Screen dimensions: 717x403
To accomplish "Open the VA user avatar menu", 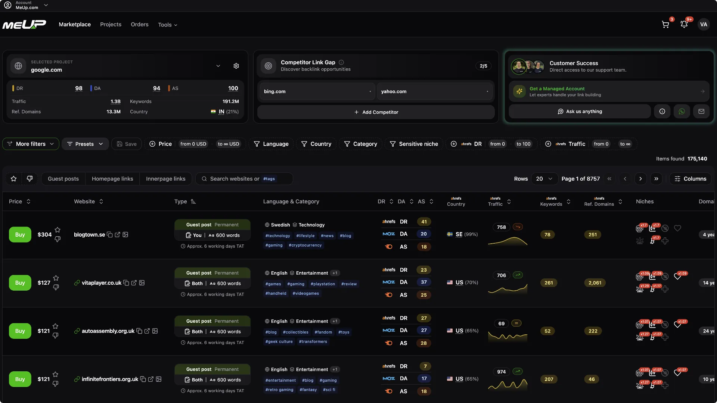I will (704, 25).
